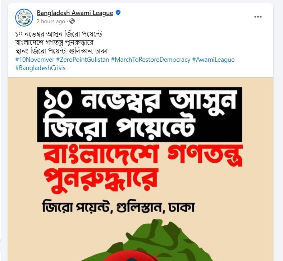The width and height of the screenshot is (283, 261).
Task: Open the #ZeroPointGulistan hashtag
Action: pyautogui.click(x=83, y=60)
